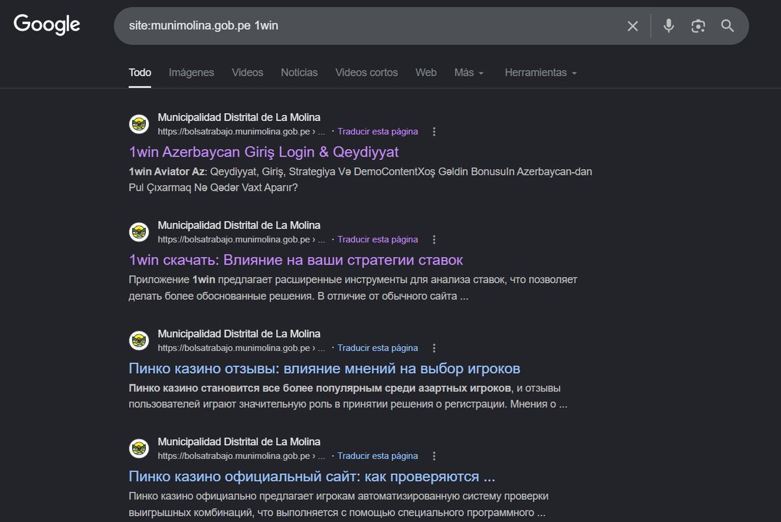The width and height of the screenshot is (781, 522).
Task: Click snippet Пинко казино становится все более популярным
Action: [348, 396]
